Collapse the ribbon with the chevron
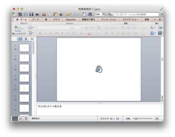Image resolution: width=175 pixels, height=137 pixels. pyautogui.click(x=155, y=20)
